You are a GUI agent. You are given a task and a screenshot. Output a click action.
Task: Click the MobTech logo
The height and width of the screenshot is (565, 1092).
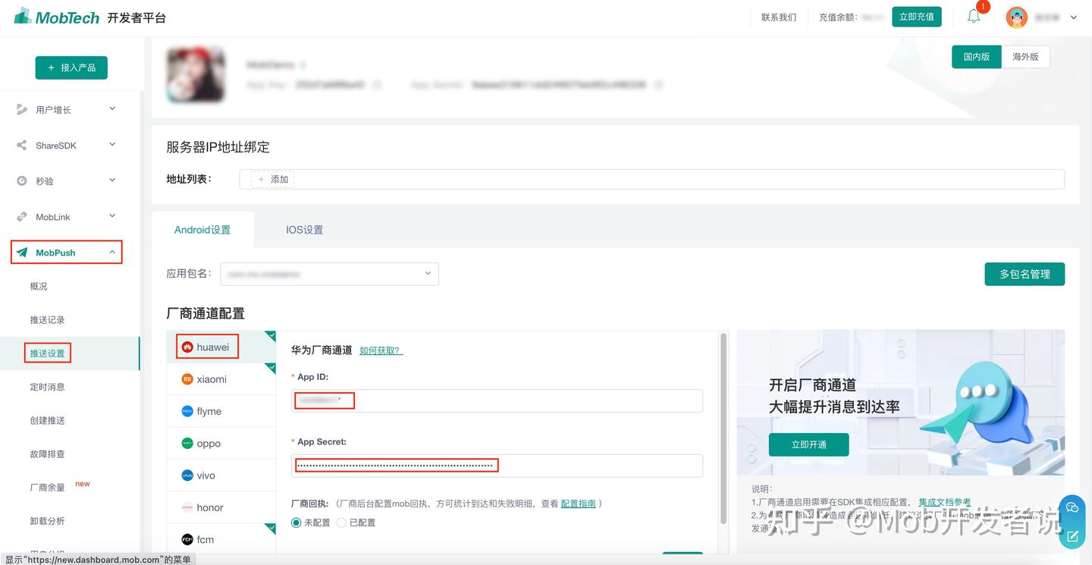[57, 17]
